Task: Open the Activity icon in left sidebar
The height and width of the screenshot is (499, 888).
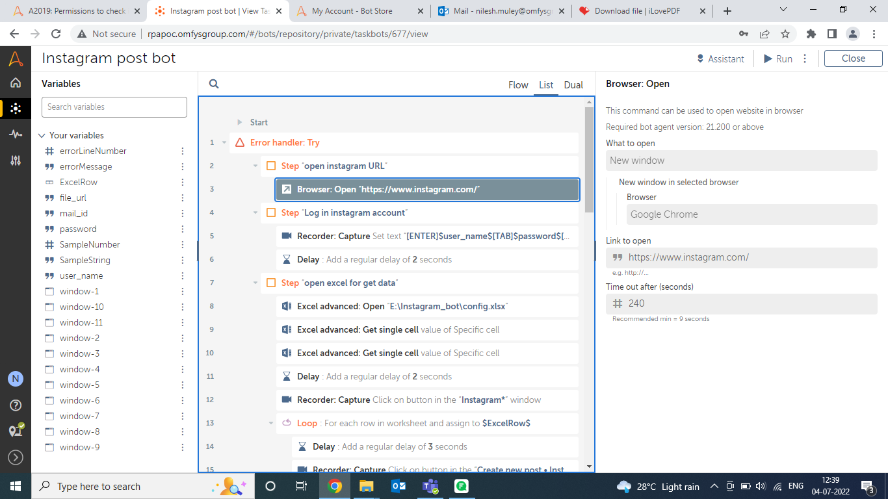Action: point(16,134)
